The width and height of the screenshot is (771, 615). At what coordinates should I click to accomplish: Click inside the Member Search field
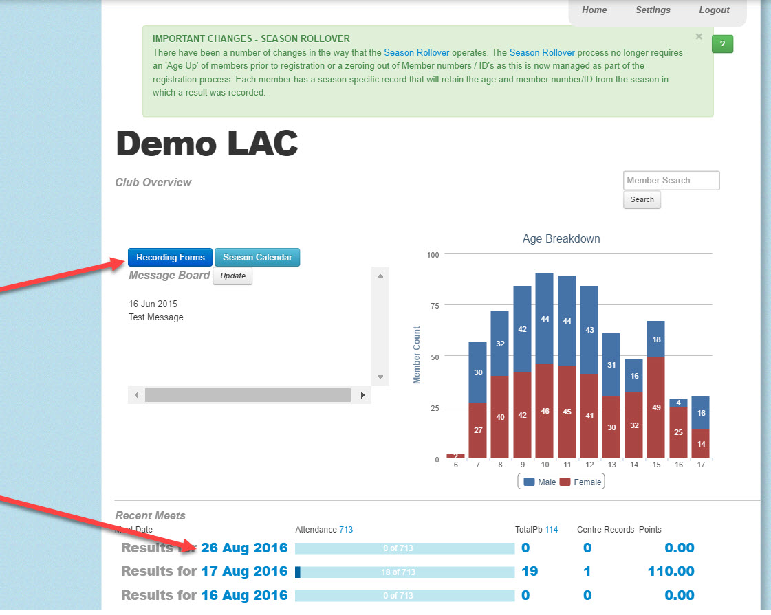point(671,180)
